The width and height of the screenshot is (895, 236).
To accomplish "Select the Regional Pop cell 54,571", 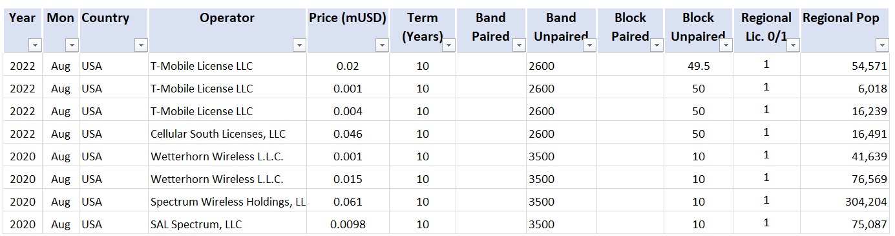I will pyautogui.click(x=845, y=66).
